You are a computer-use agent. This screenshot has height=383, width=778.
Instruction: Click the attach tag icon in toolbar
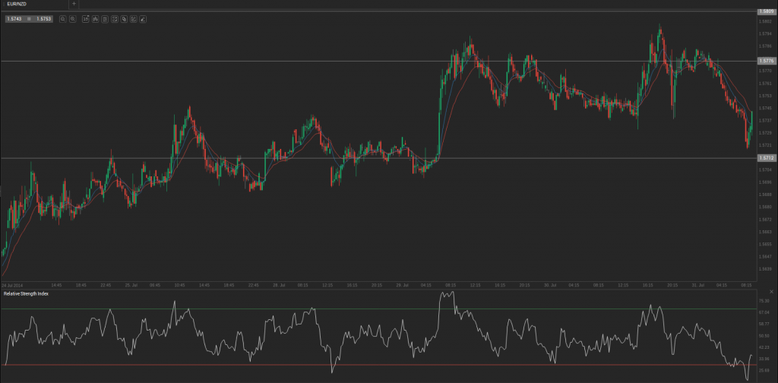[123, 18]
